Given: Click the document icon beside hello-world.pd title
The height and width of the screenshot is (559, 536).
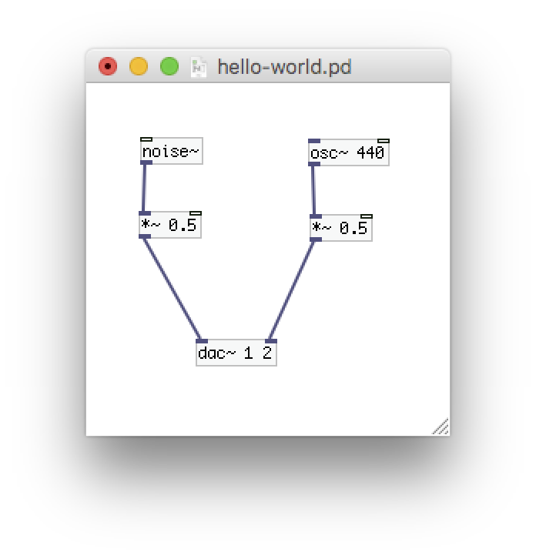Looking at the screenshot, I should [199, 67].
